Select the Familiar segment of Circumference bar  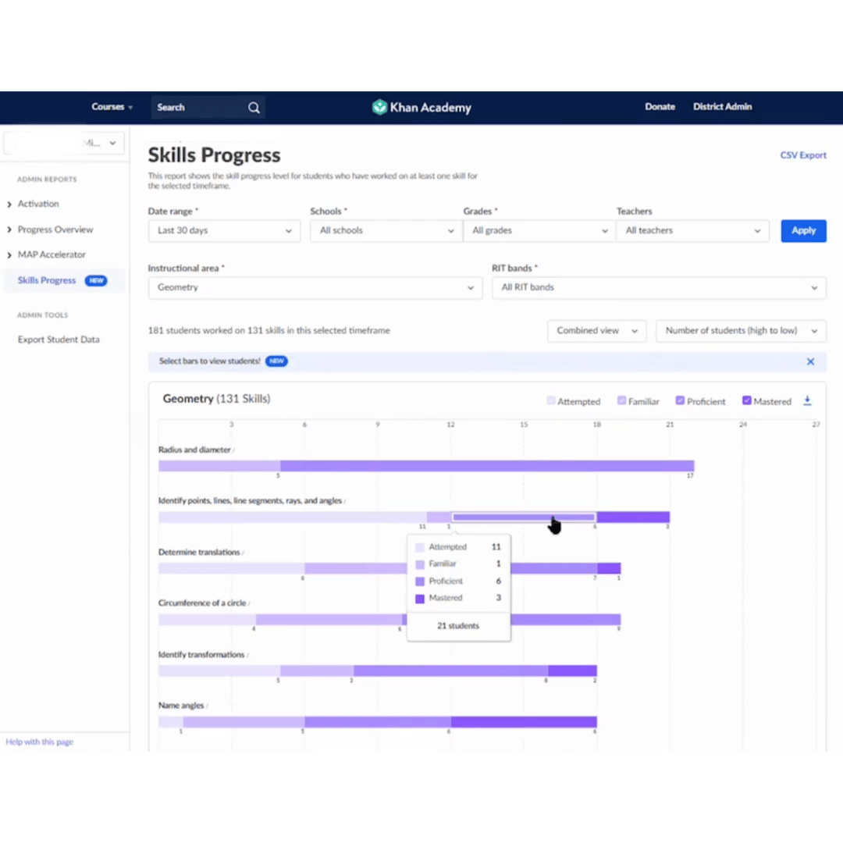(329, 619)
